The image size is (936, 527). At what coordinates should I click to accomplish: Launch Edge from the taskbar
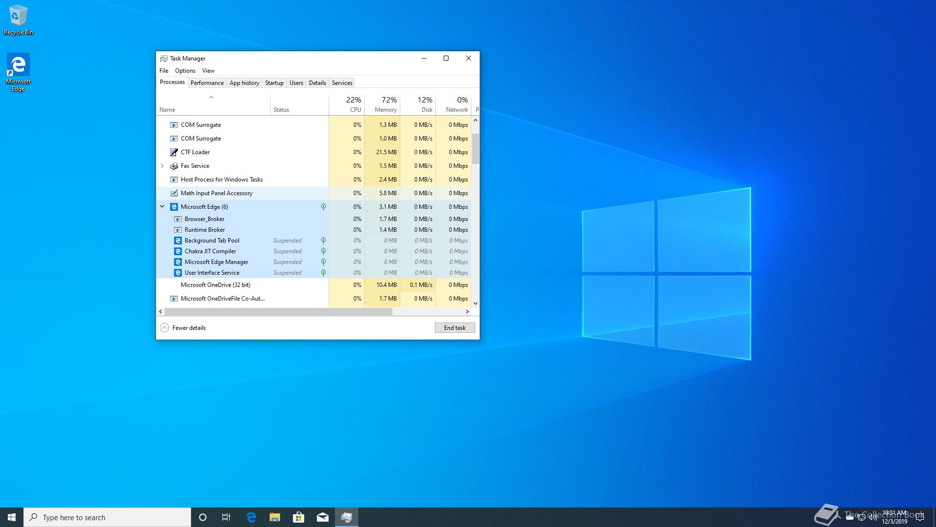click(251, 517)
